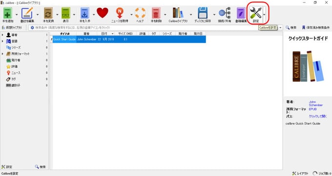
Task: Click the Save to disk floppy icon
Action: point(203,13)
